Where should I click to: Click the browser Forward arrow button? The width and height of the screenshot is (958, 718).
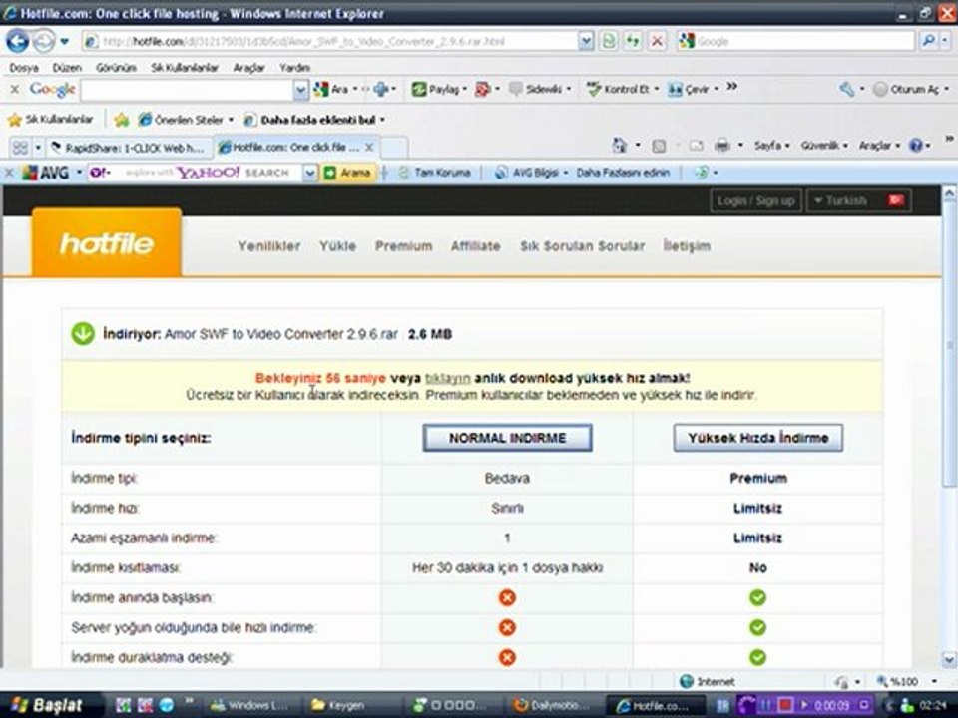[x=43, y=42]
